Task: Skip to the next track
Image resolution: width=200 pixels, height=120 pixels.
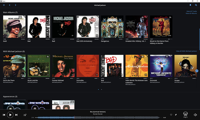Action: (16, 115)
